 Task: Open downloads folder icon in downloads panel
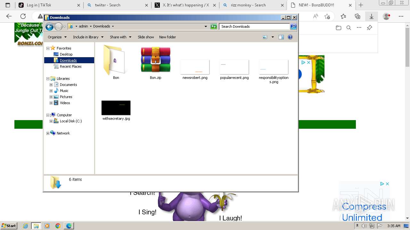pyautogui.click(x=339, y=28)
